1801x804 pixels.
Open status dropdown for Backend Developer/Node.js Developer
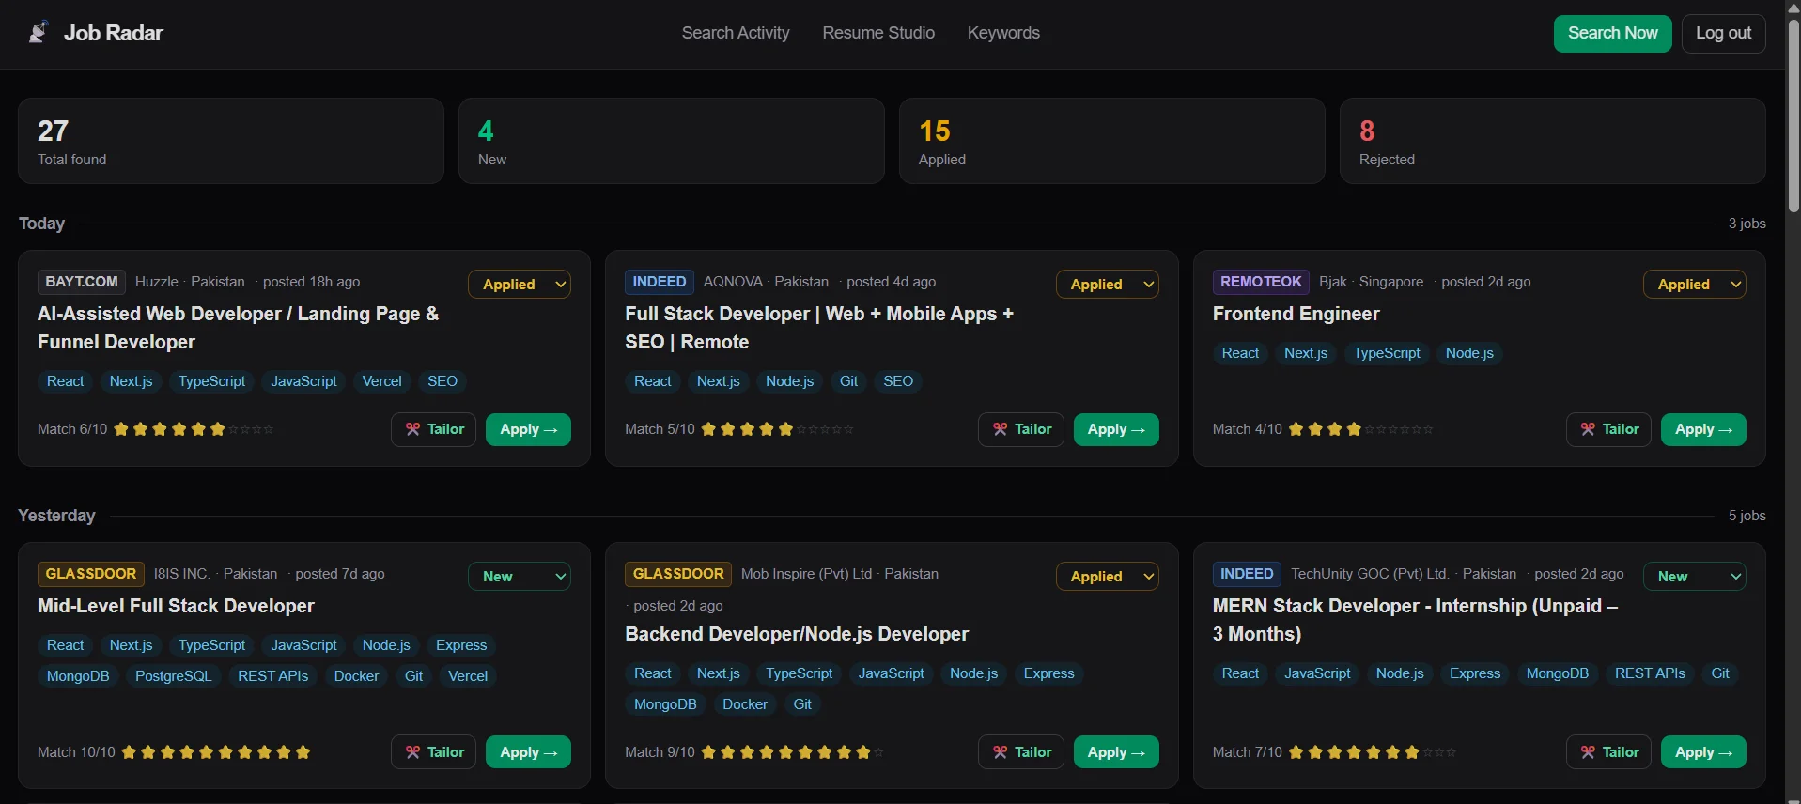click(1107, 577)
